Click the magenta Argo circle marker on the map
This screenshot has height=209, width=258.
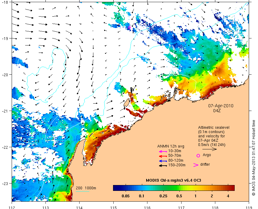click(x=129, y=27)
